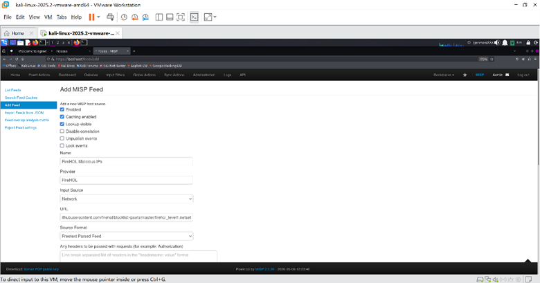Click Log out in MISP
Image resolution: width=540 pixels, height=283 pixels.
pyautogui.click(x=523, y=75)
